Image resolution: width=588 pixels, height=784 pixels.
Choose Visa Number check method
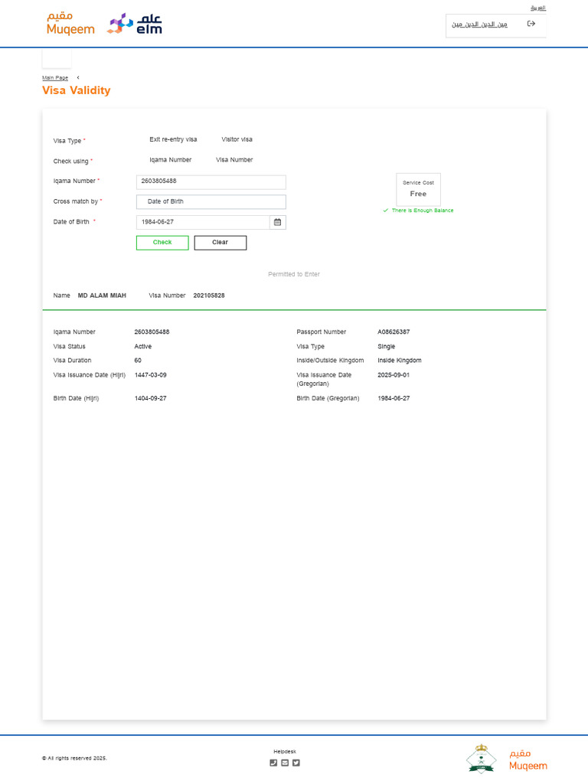coord(234,160)
